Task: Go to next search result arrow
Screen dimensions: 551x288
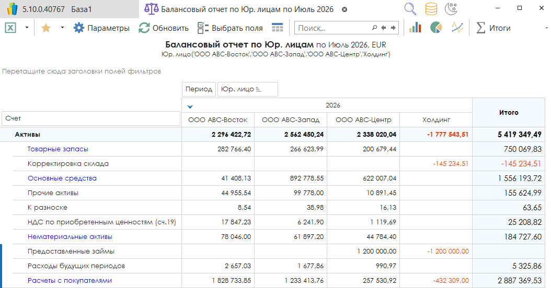Action: [393, 28]
